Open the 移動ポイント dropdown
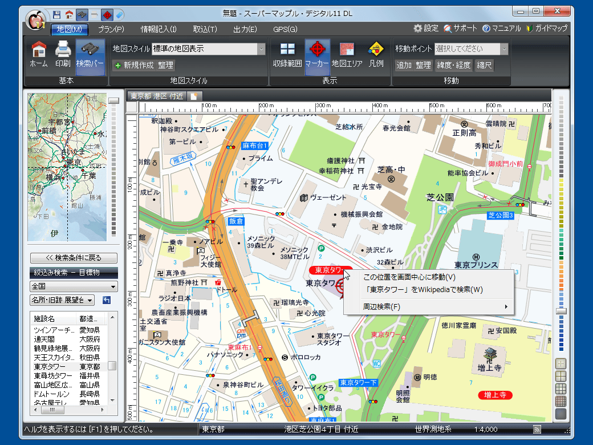This screenshot has width=593, height=445. click(504, 49)
